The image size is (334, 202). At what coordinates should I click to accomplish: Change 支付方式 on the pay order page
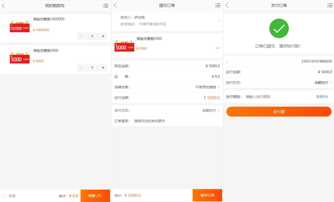click(x=323, y=83)
